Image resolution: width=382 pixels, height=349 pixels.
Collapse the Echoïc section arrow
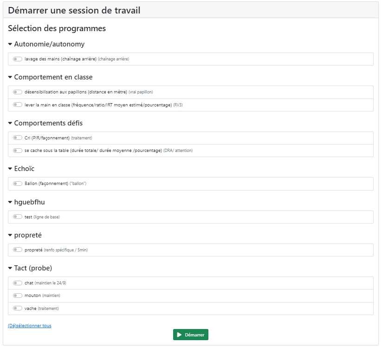coord(10,169)
